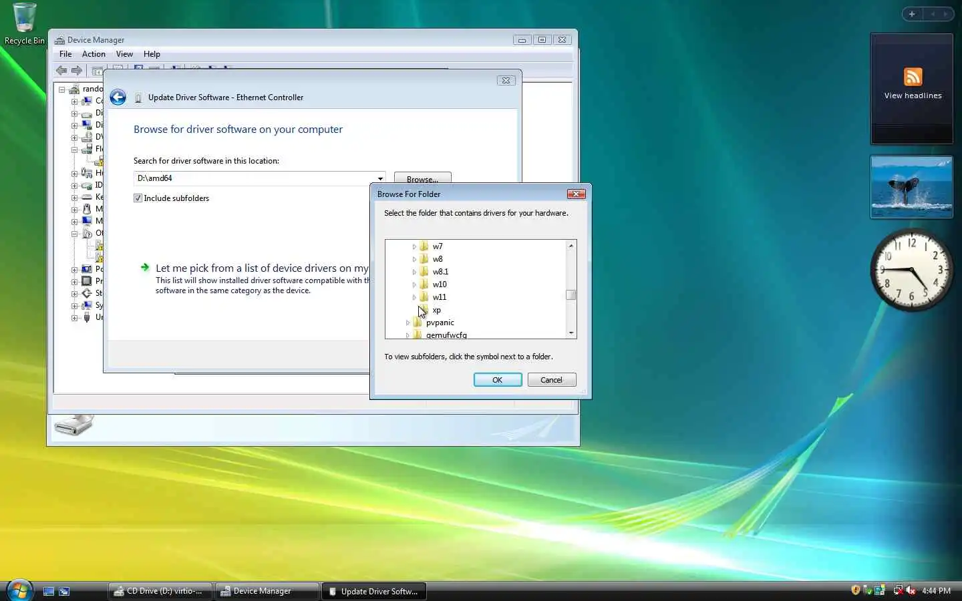This screenshot has height=601, width=962.
Task: Click the analog clock gadget
Action: pos(912,270)
